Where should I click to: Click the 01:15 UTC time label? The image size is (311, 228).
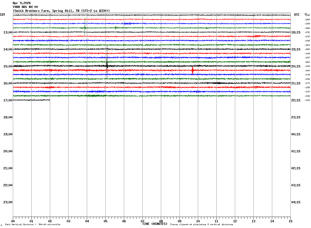click(x=296, y=151)
